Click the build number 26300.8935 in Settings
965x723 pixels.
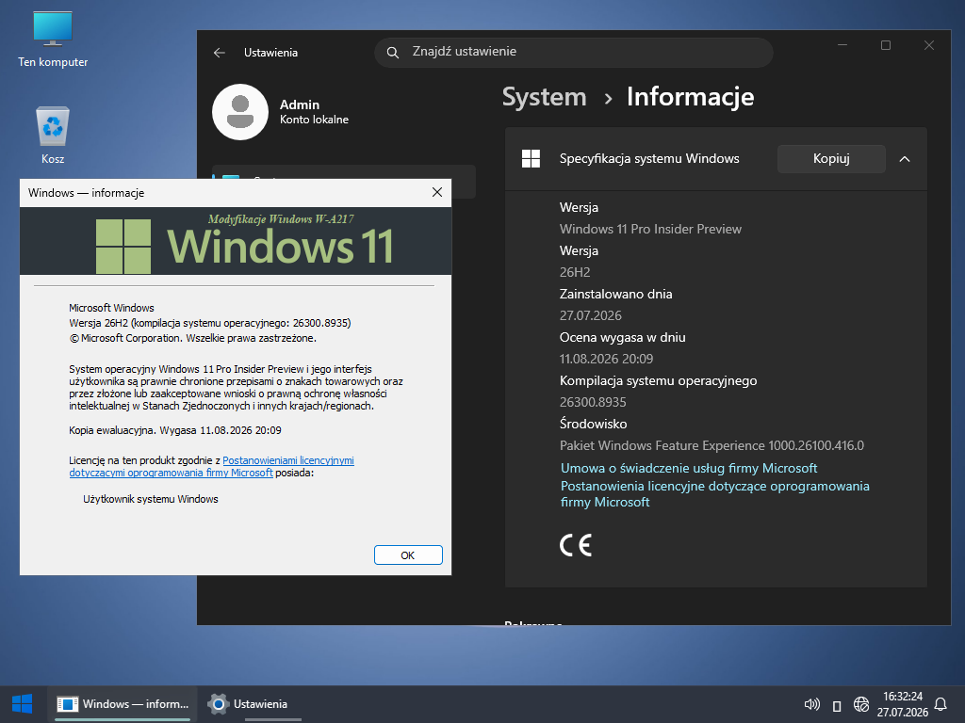click(593, 403)
